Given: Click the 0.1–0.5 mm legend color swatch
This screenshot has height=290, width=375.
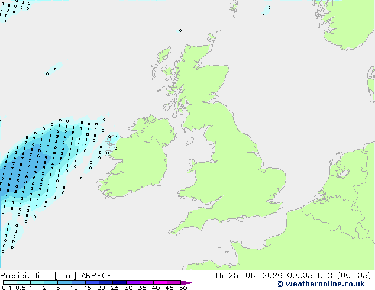Looking at the screenshot, I should point(10,282).
